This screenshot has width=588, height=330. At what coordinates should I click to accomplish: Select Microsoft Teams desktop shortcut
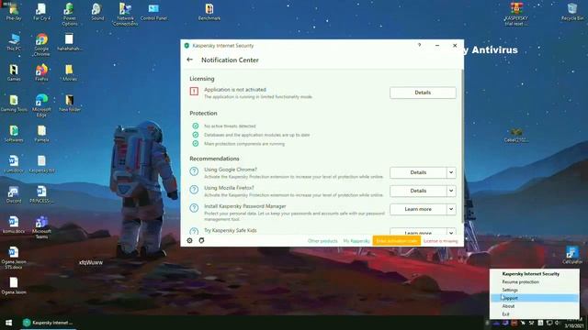pyautogui.click(x=41, y=227)
